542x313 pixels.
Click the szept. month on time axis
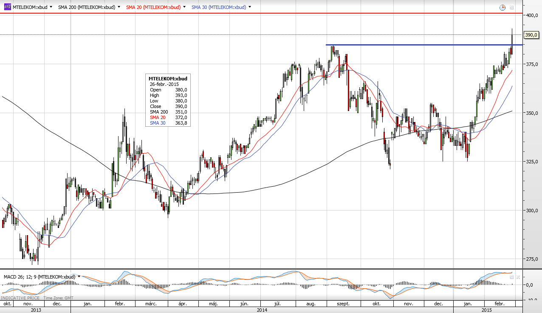[343, 304]
